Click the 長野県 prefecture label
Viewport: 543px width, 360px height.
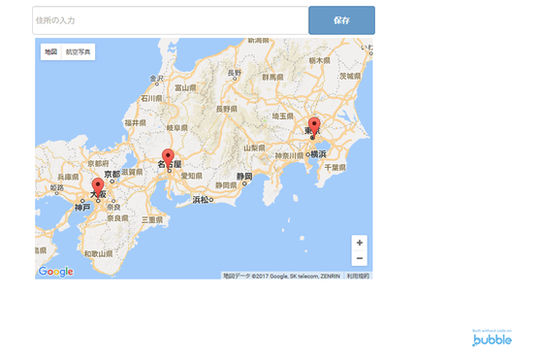pos(227,109)
